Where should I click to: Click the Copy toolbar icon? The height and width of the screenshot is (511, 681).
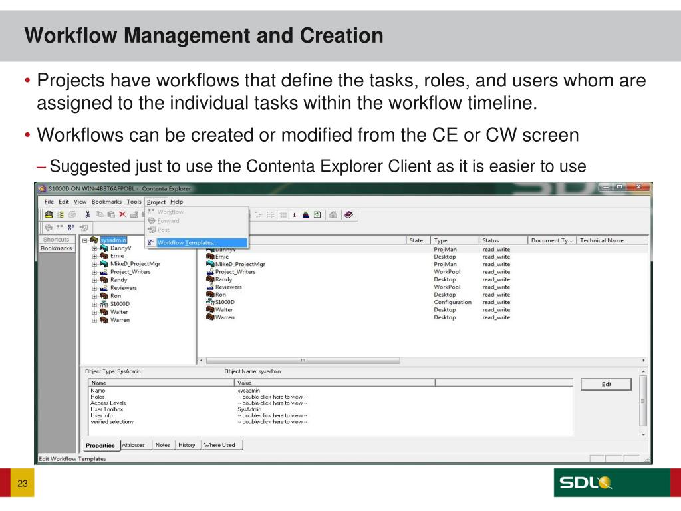[100, 214]
